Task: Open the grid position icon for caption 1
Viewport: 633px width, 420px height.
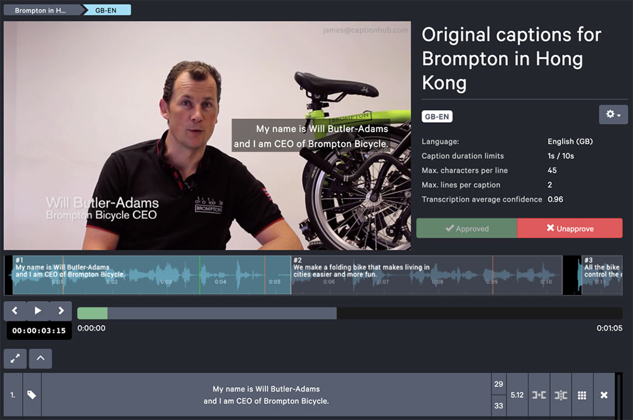Action: pyautogui.click(x=582, y=395)
